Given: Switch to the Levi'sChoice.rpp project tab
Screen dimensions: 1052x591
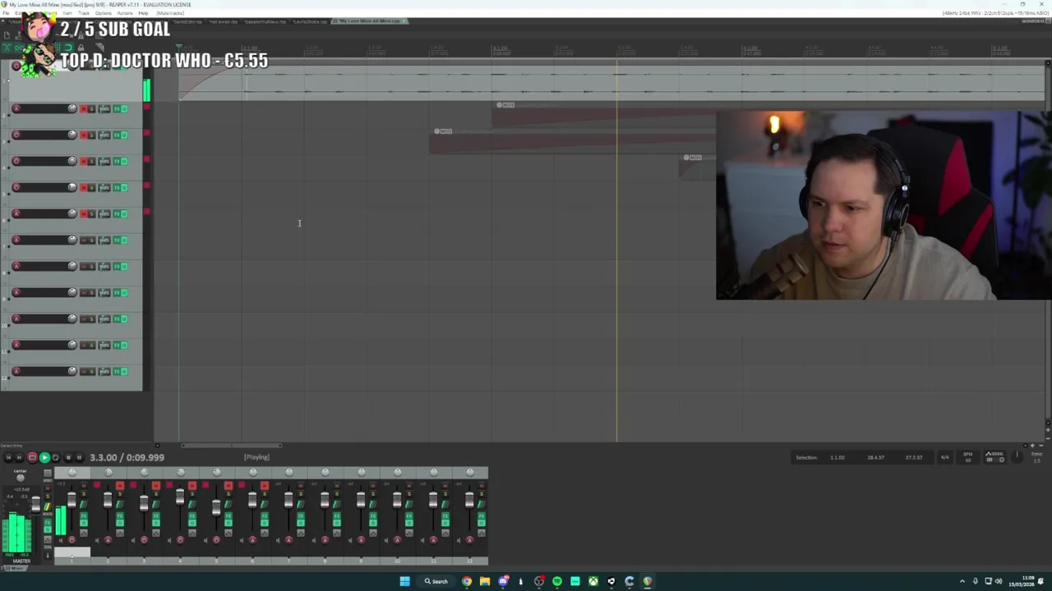Looking at the screenshot, I should tap(311, 21).
